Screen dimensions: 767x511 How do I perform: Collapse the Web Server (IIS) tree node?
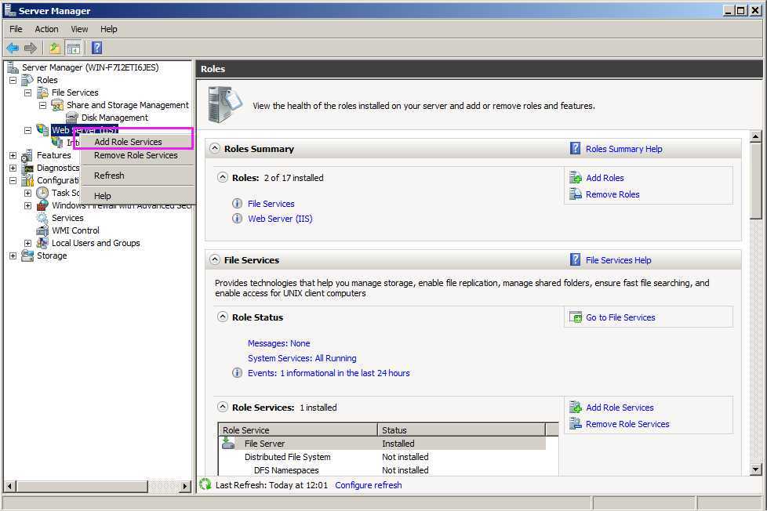tap(28, 130)
